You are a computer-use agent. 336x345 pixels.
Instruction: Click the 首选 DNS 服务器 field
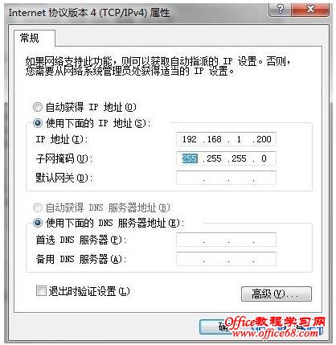click(226, 240)
